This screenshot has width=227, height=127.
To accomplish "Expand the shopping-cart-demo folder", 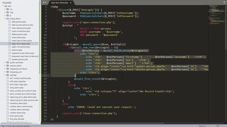I will (x=5, y=69).
